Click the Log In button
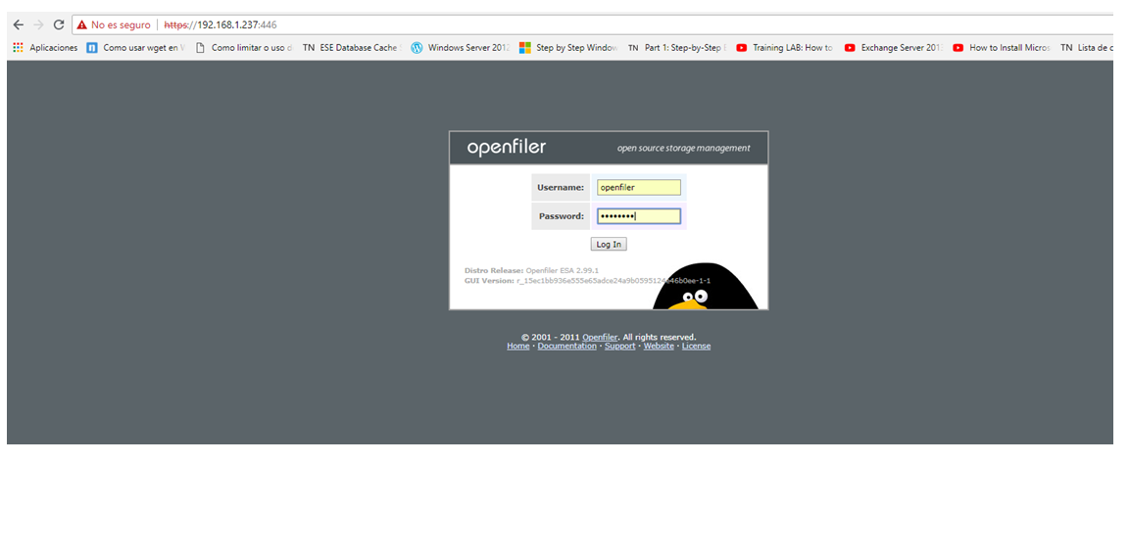Screen dimensions: 1130x555 click(x=609, y=244)
